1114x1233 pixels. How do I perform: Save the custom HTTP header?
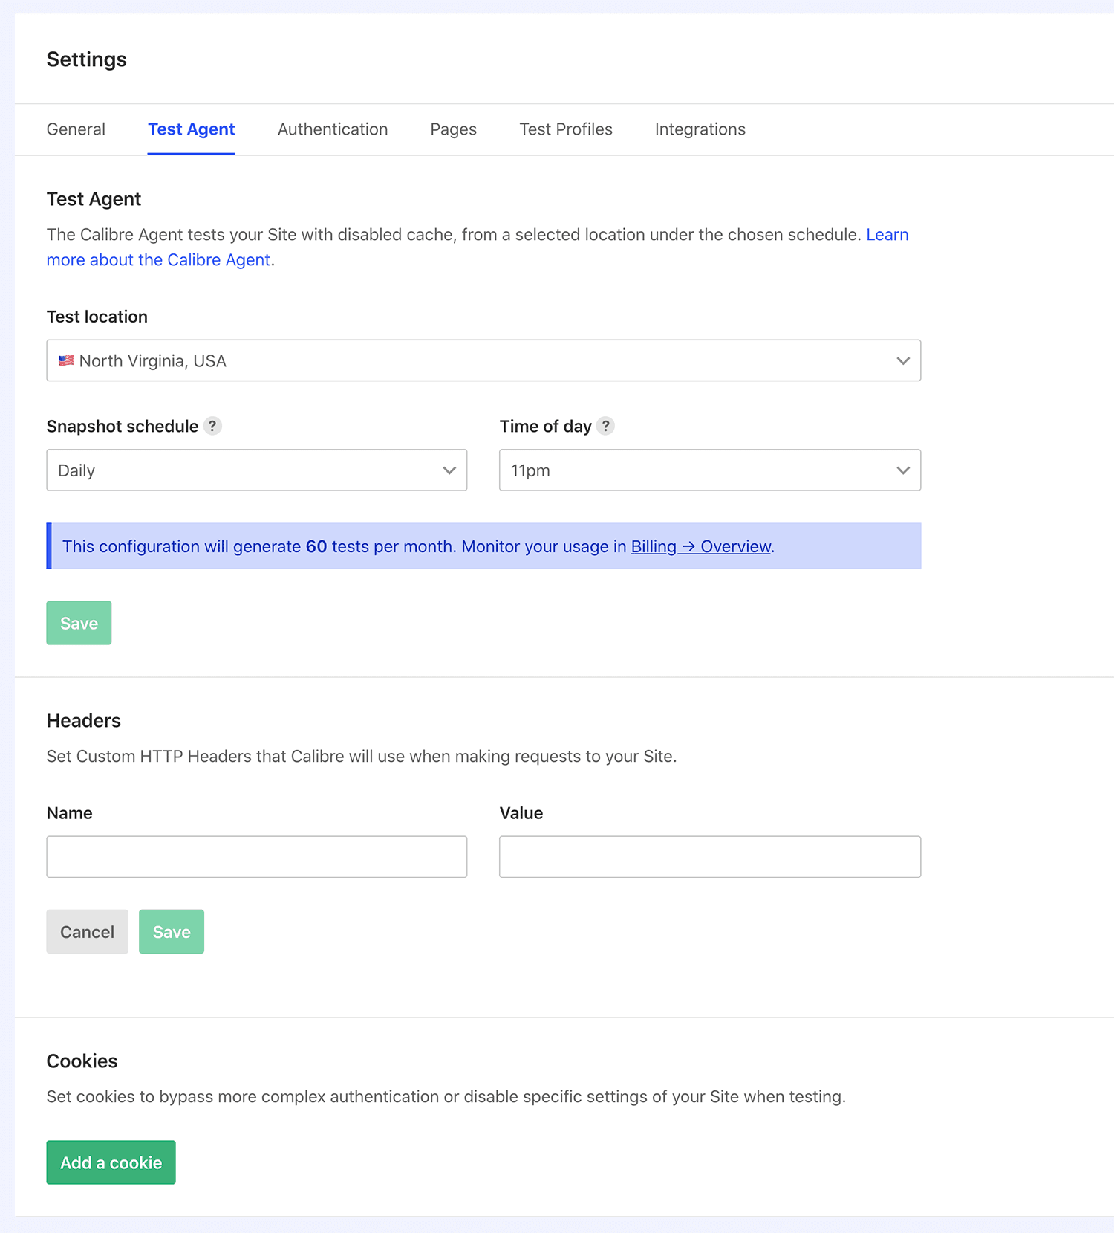click(x=171, y=931)
